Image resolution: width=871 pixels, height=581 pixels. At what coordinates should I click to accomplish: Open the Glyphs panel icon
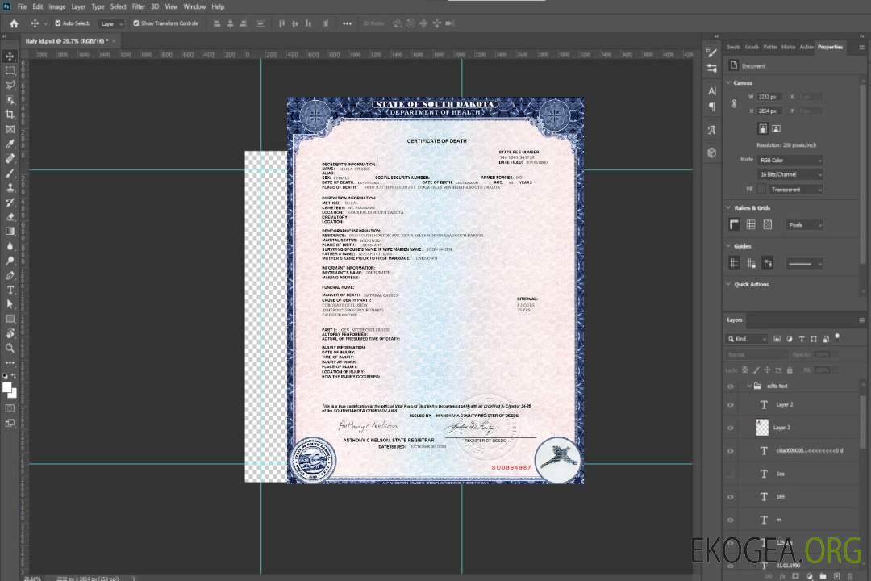point(712,130)
